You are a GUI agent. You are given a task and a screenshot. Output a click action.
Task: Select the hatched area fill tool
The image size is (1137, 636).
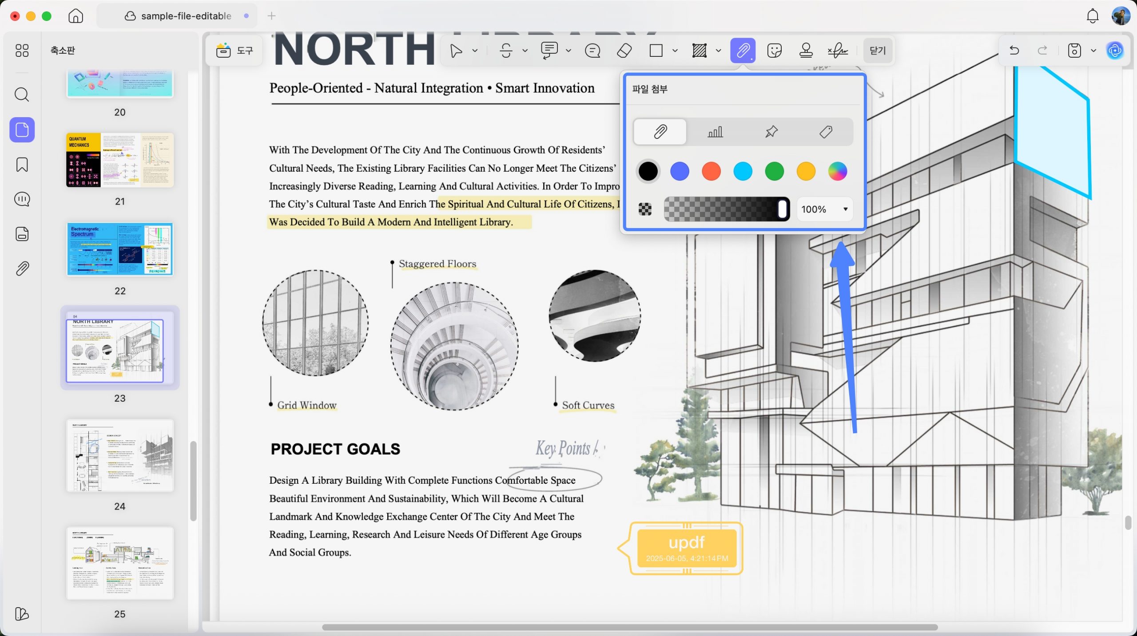click(700, 51)
